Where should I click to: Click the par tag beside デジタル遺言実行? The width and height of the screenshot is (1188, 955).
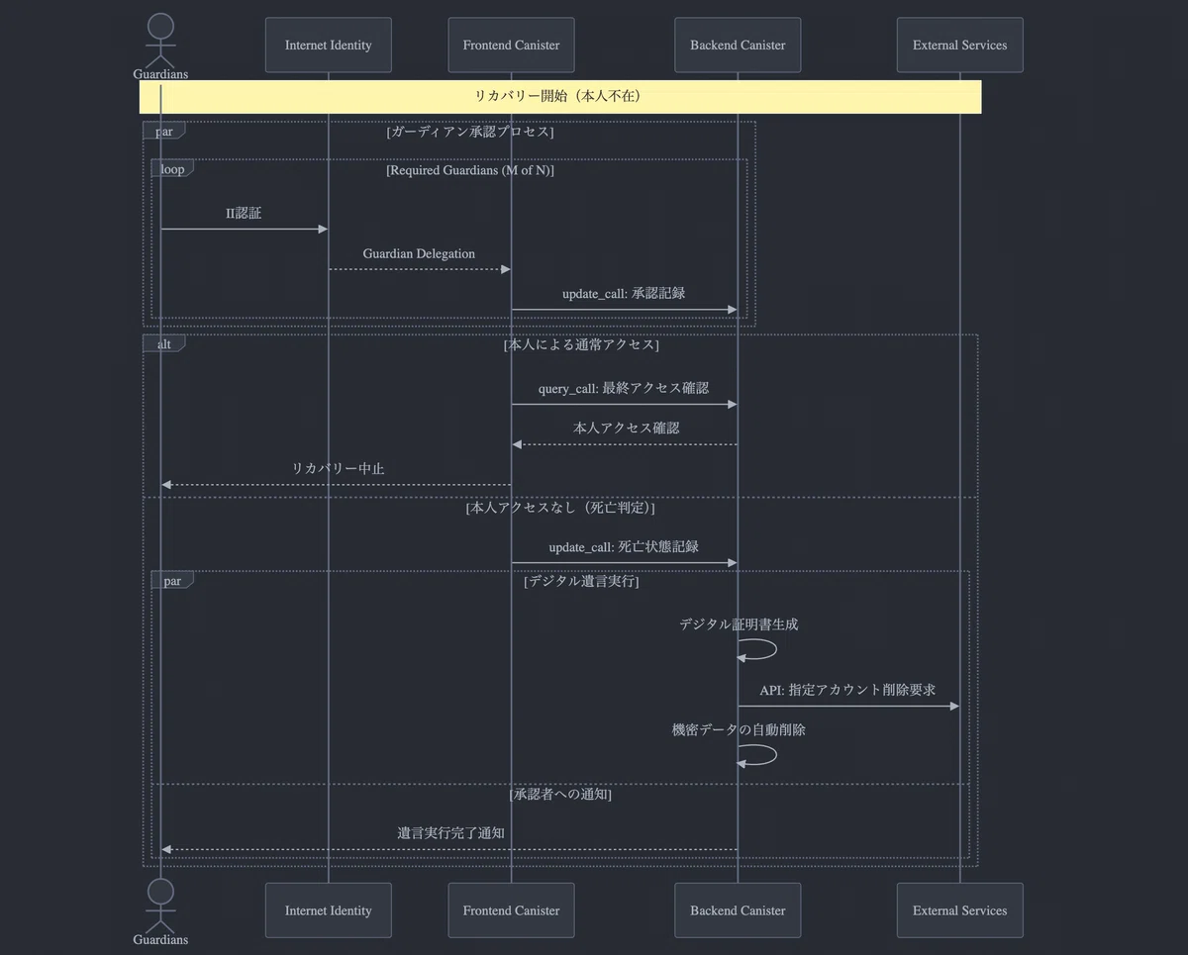(x=171, y=581)
